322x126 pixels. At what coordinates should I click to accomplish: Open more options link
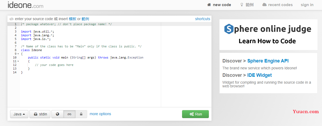(100, 114)
